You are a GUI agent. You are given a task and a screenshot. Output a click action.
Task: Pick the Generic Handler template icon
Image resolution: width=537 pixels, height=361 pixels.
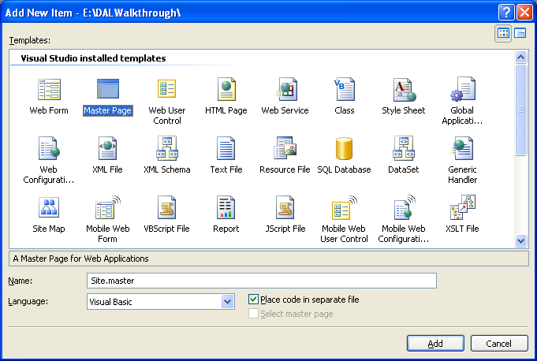[x=463, y=148]
